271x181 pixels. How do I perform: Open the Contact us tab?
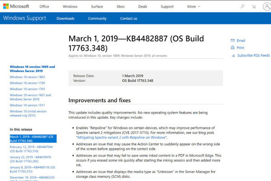[129, 19]
